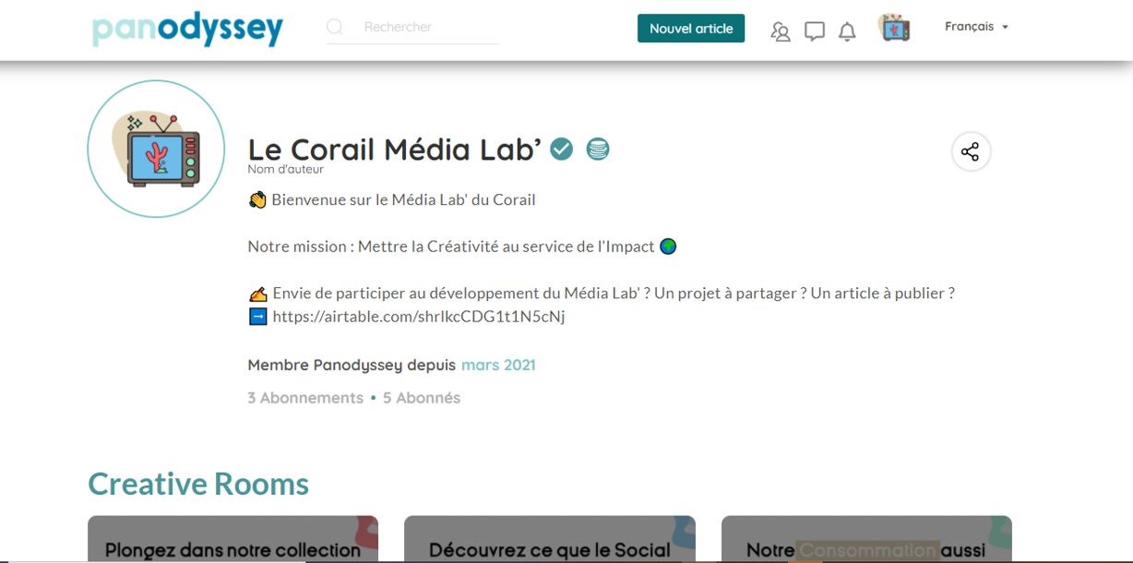The width and height of the screenshot is (1133, 563).
Task: Open the notifications bell
Action: tap(847, 32)
